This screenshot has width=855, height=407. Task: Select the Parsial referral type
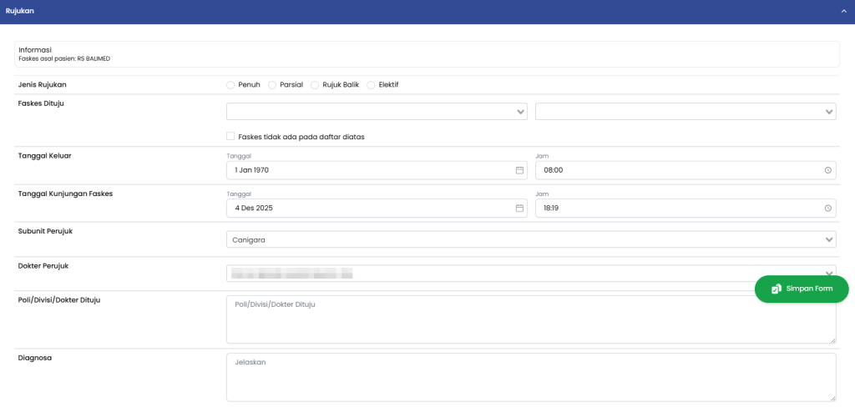(272, 85)
